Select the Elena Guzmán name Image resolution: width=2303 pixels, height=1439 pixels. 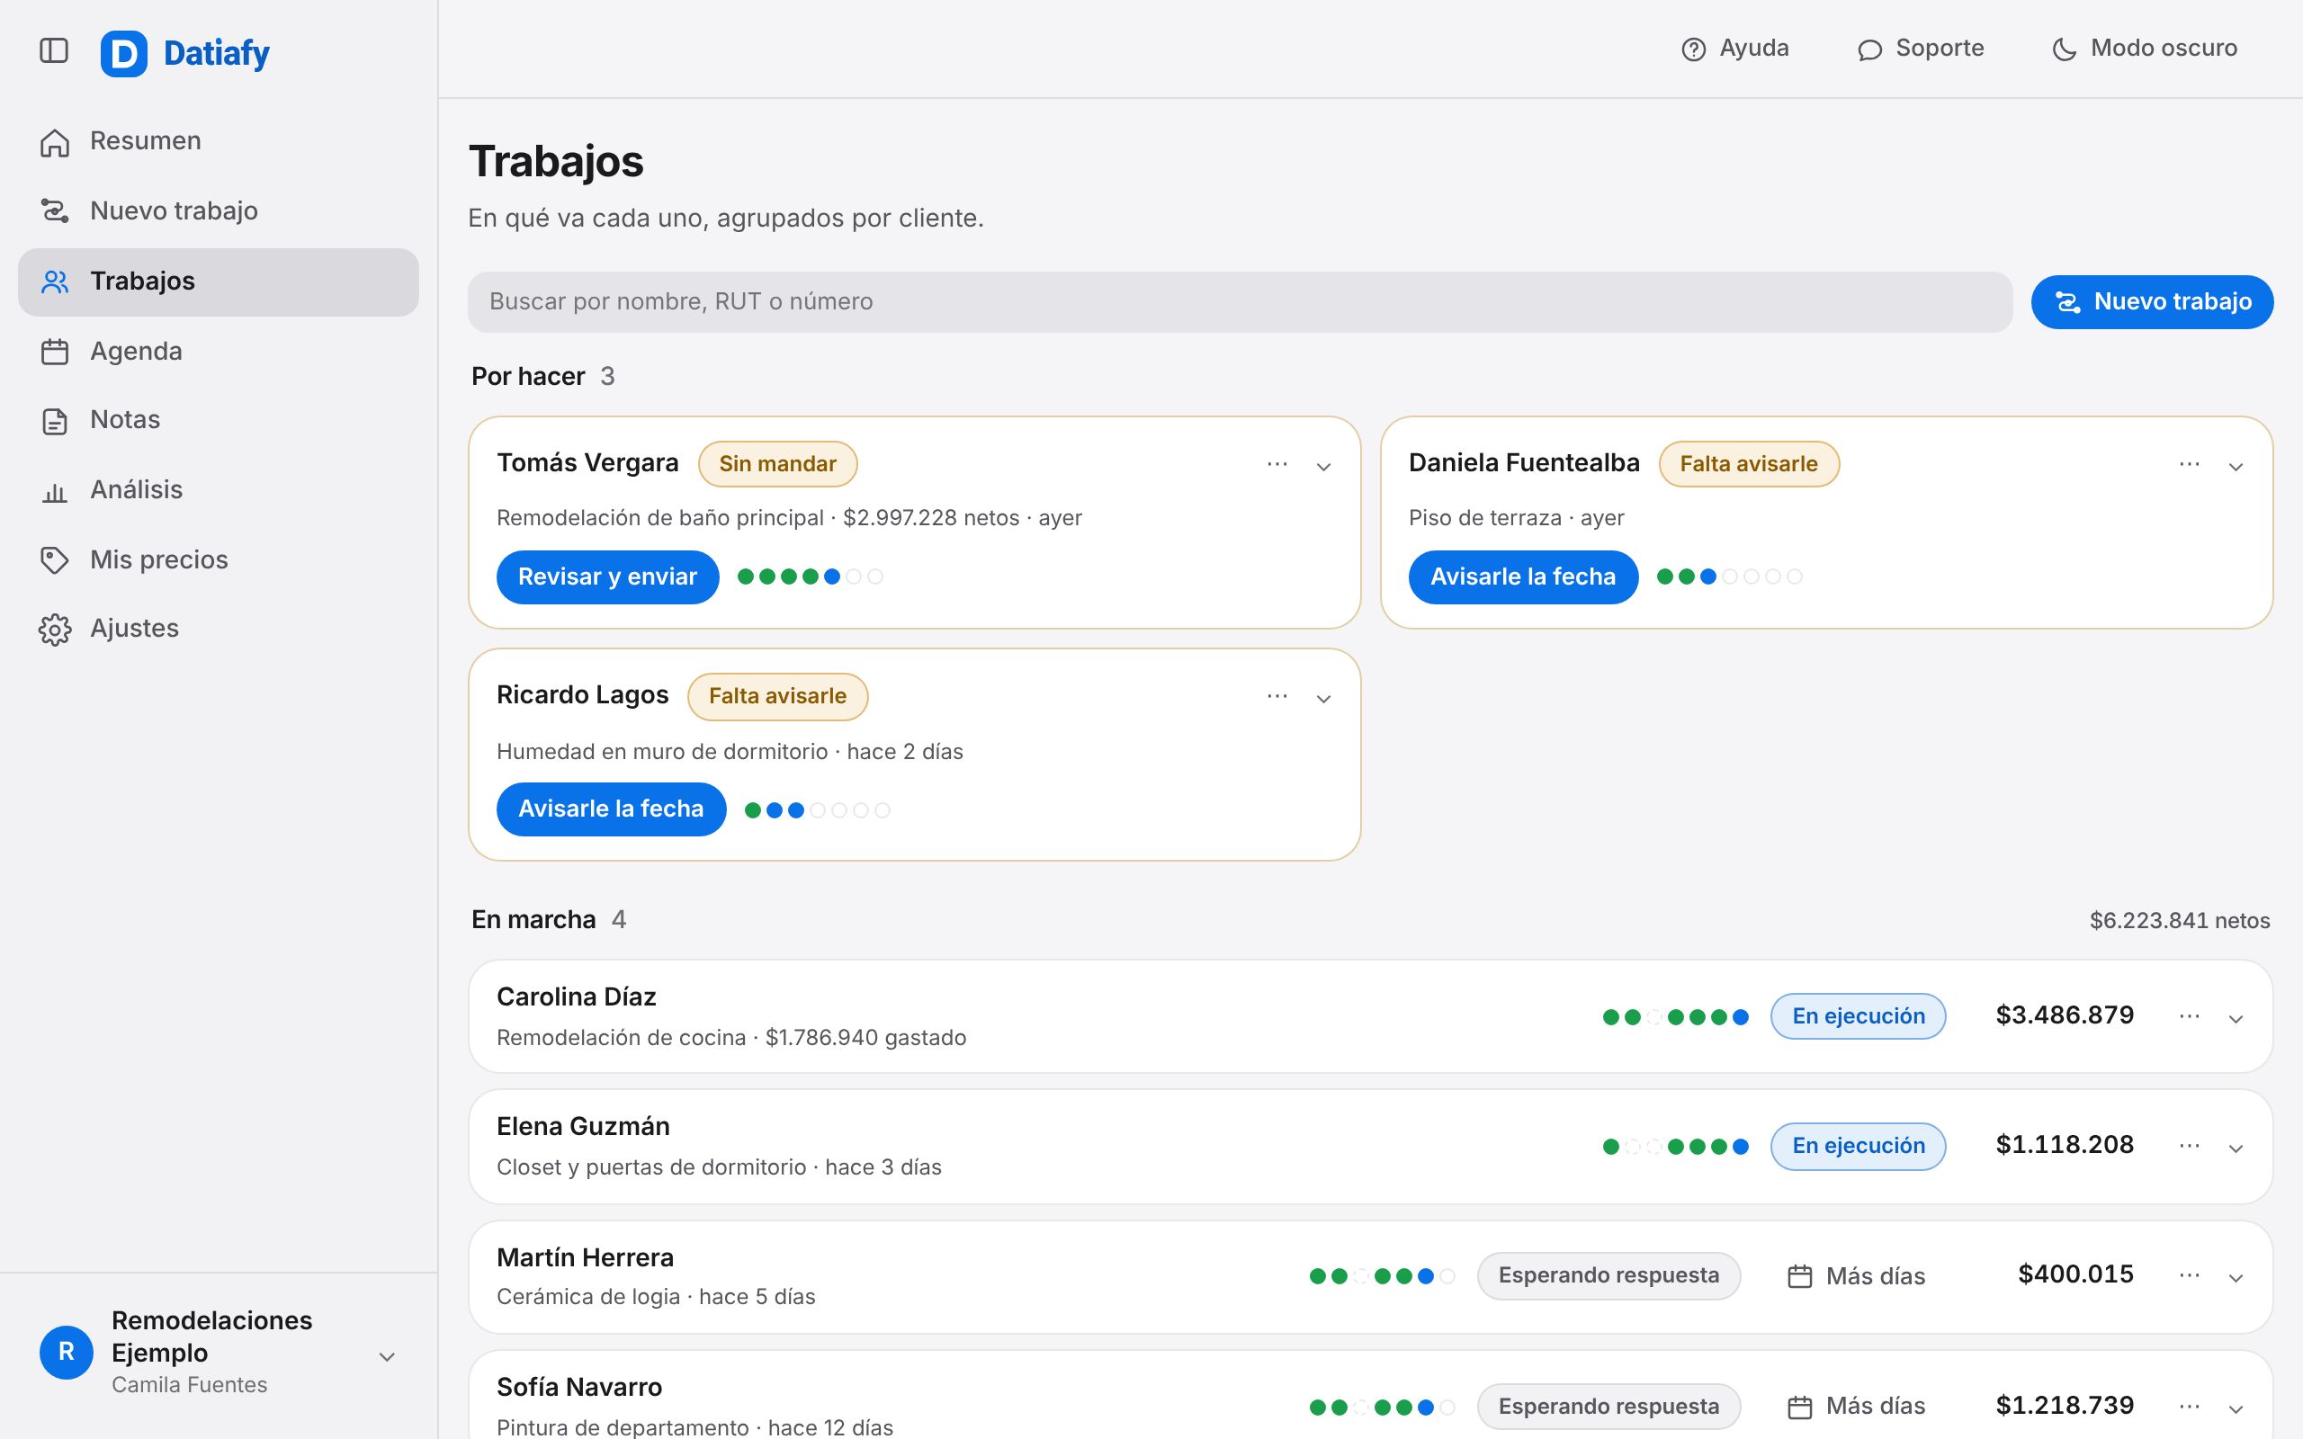coord(582,1127)
